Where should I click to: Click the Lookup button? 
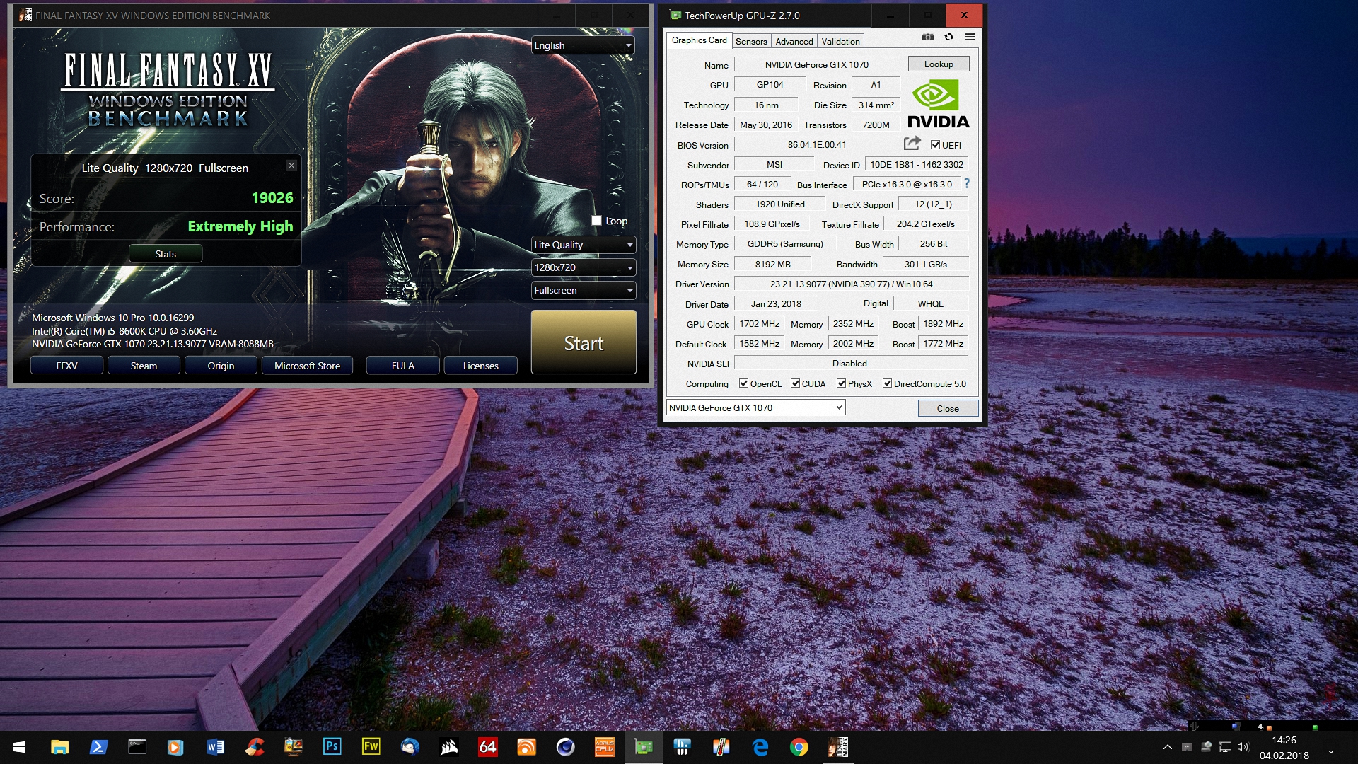tap(938, 64)
